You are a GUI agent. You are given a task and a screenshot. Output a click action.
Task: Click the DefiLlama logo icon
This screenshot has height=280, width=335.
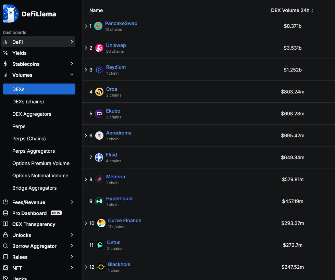[x=10, y=14]
